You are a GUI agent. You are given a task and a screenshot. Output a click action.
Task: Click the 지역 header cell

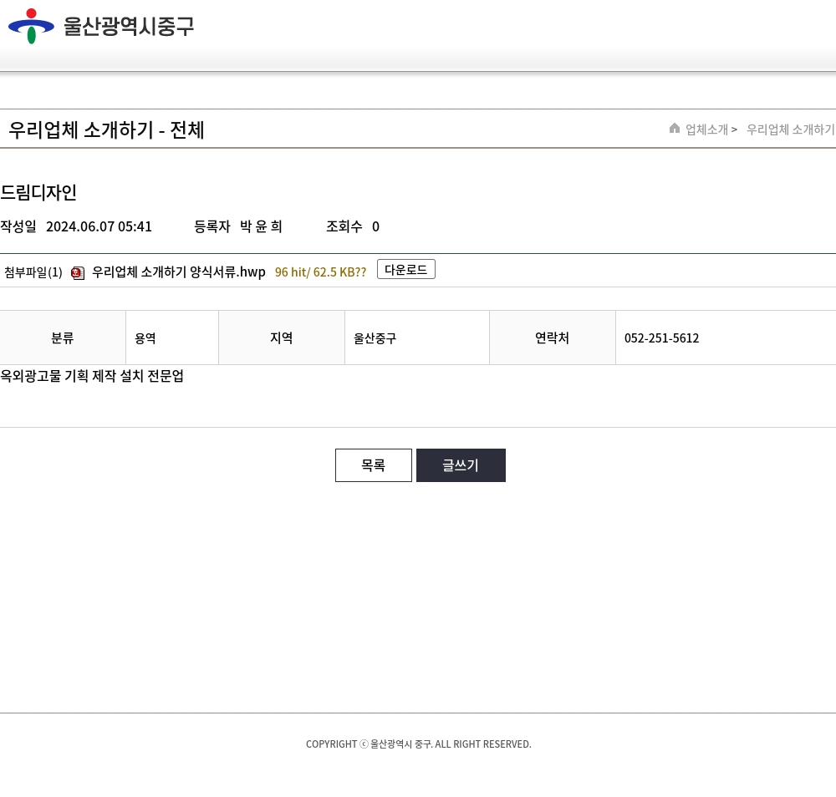coord(282,338)
